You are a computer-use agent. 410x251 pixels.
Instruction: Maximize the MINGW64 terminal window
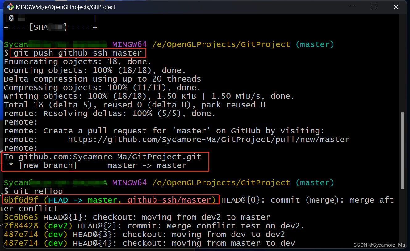374,7
